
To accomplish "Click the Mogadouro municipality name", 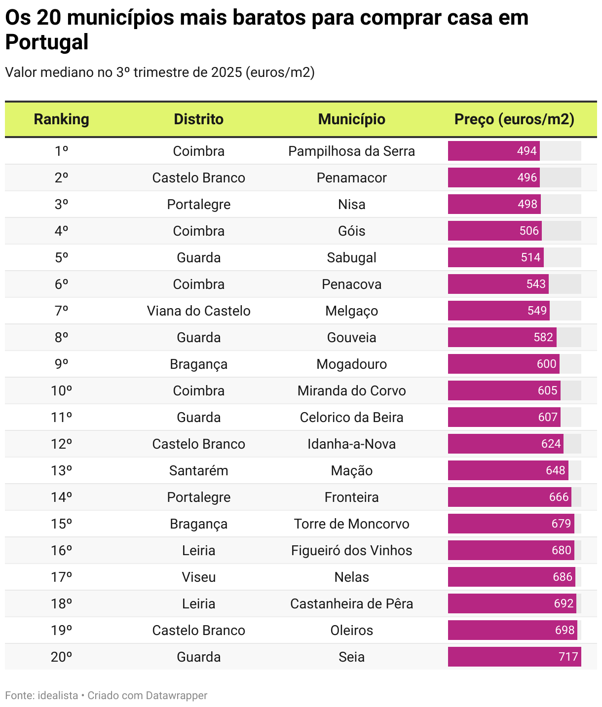I will 352,364.
